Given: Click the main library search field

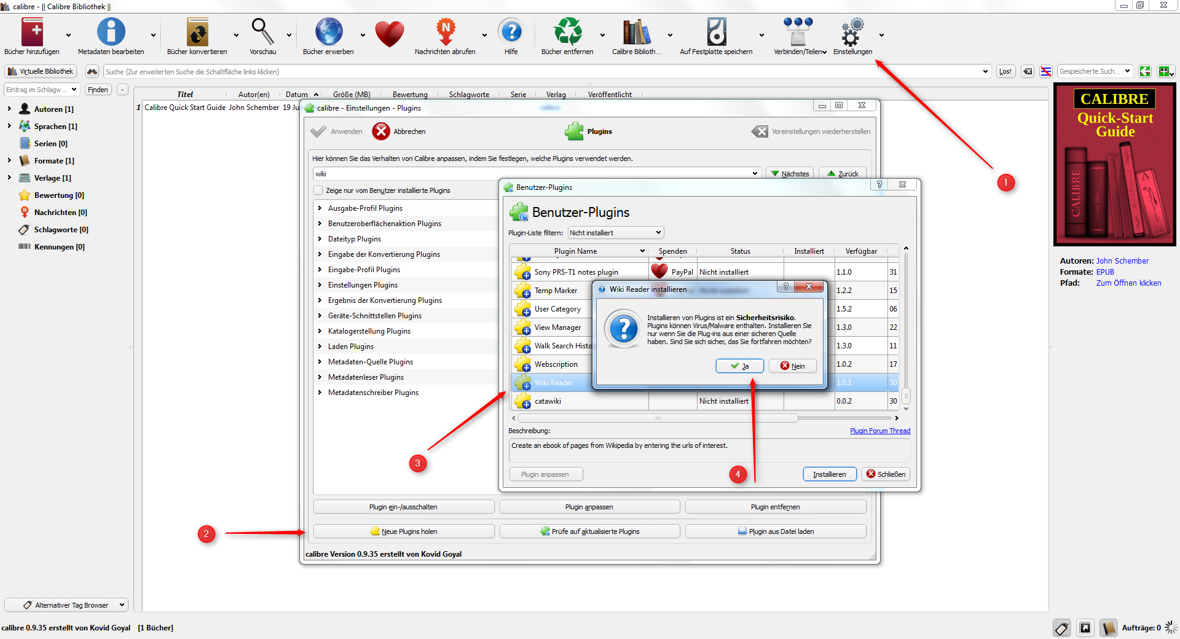Looking at the screenshot, I should pos(541,72).
